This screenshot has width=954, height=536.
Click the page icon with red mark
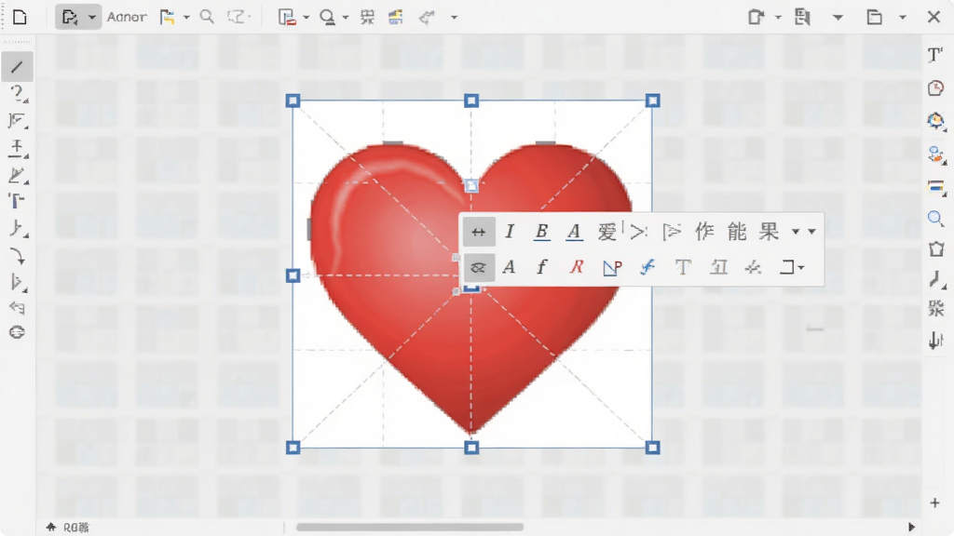point(287,17)
